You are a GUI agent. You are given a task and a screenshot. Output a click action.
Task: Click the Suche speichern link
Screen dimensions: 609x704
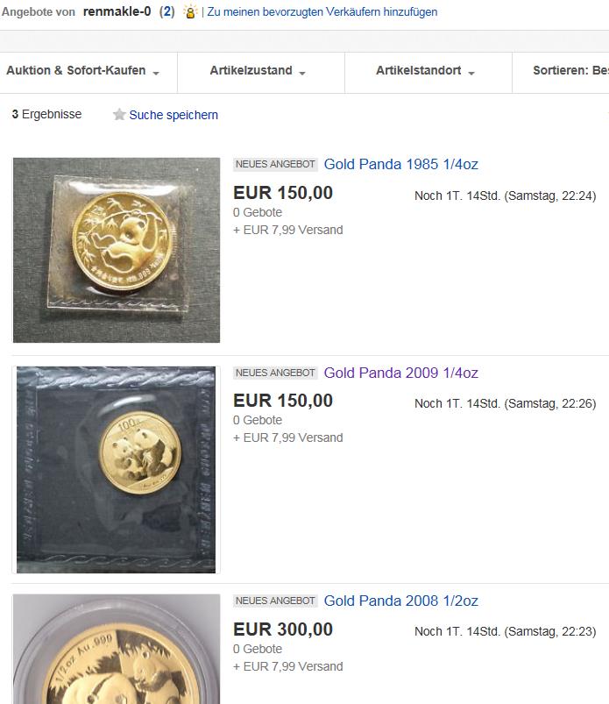coord(173,115)
